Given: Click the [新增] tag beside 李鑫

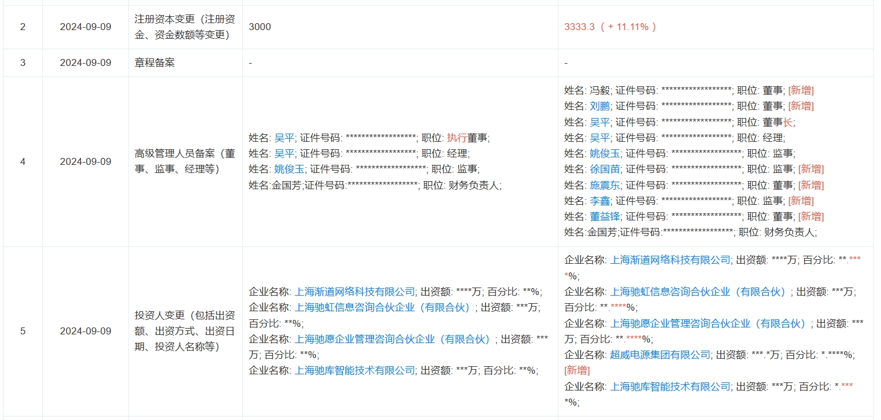Looking at the screenshot, I should coord(801,201).
